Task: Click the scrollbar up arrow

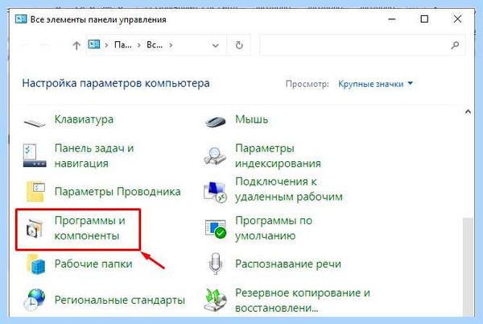Action: 468,112
